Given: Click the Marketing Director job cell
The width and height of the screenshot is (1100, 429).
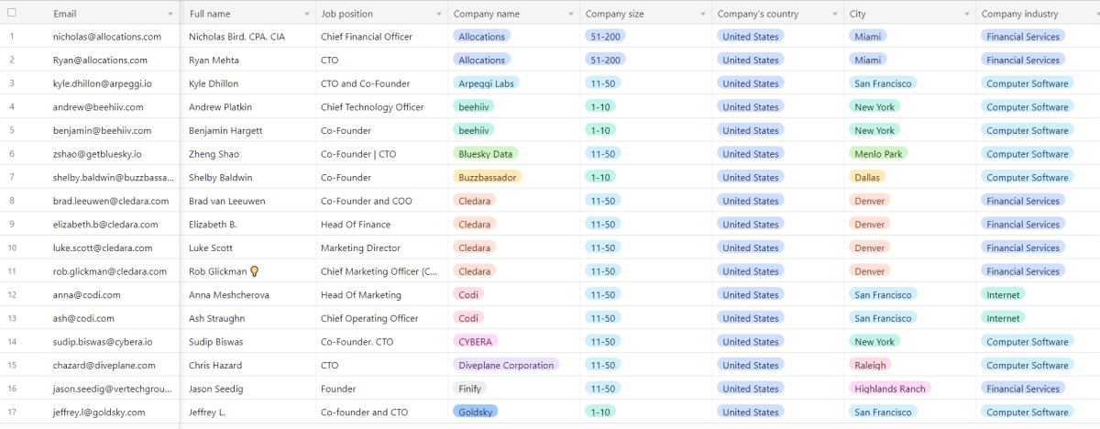Looking at the screenshot, I should [360, 247].
